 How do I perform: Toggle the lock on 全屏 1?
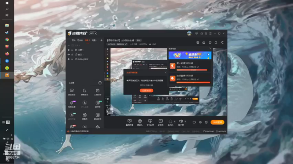(72, 50)
